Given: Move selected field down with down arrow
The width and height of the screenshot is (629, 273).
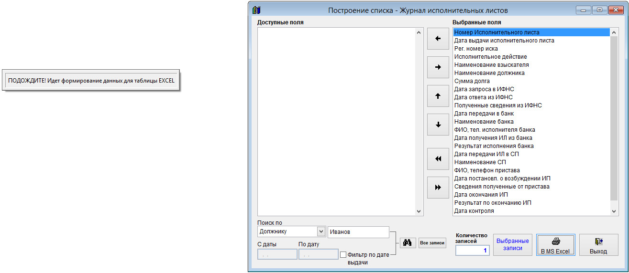Looking at the screenshot, I should coord(438,125).
